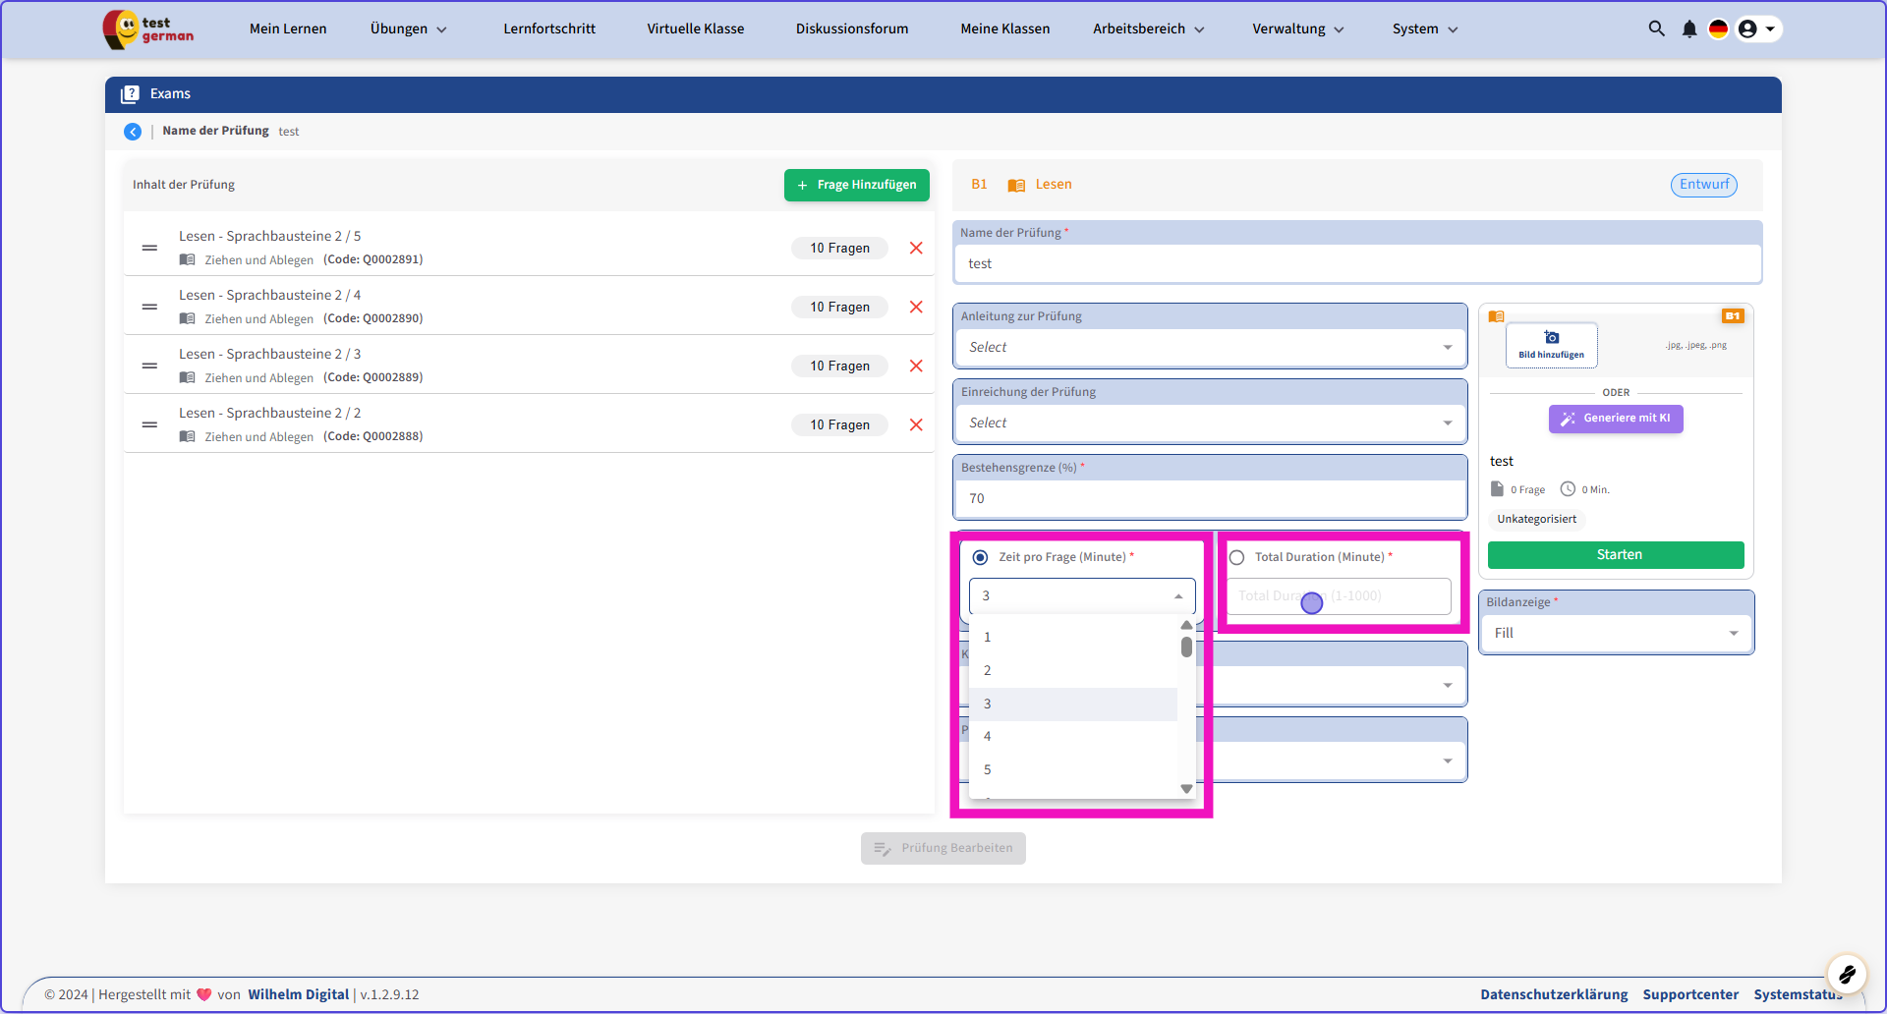Screen dimensions: 1887x1014
Task: Click the German flag language icon
Action: [1718, 28]
